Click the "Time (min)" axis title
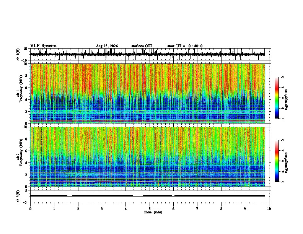303x234 pixels. 153,212
